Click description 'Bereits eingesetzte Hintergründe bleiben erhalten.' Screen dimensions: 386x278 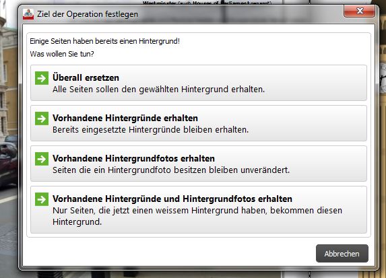[151, 129]
